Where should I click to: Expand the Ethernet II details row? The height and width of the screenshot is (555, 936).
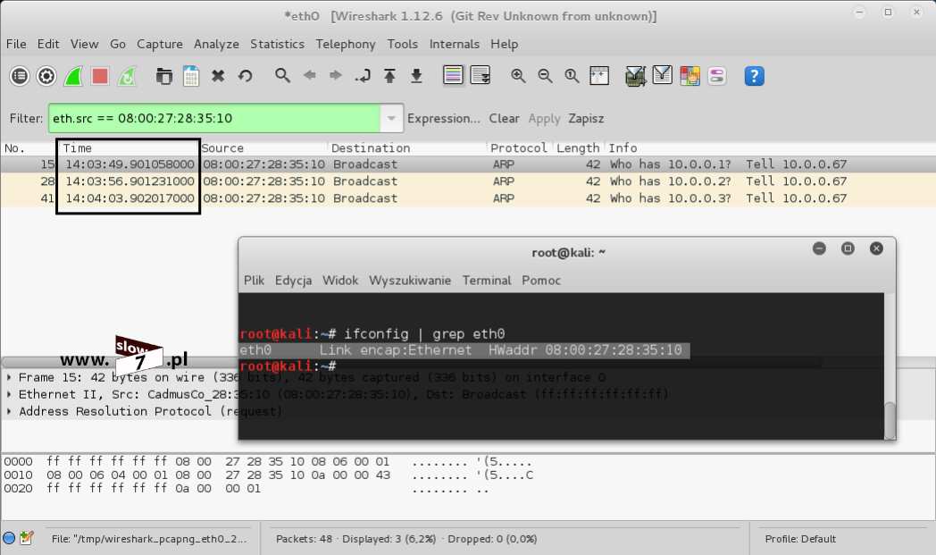tap(9, 394)
